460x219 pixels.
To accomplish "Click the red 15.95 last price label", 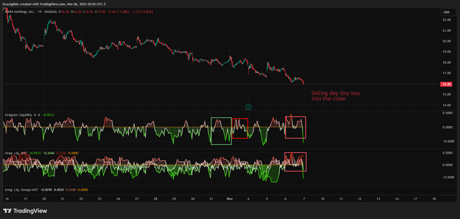I will [446, 84].
